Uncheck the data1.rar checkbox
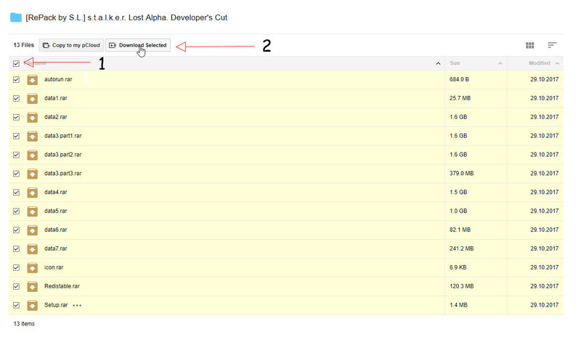 tap(16, 98)
